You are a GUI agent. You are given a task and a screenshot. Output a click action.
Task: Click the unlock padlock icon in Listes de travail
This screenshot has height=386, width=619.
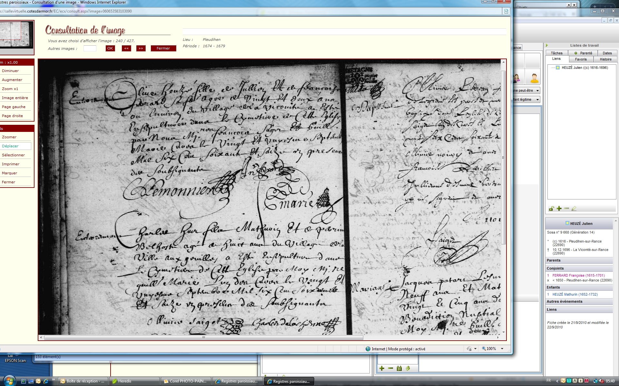pyautogui.click(x=551, y=208)
